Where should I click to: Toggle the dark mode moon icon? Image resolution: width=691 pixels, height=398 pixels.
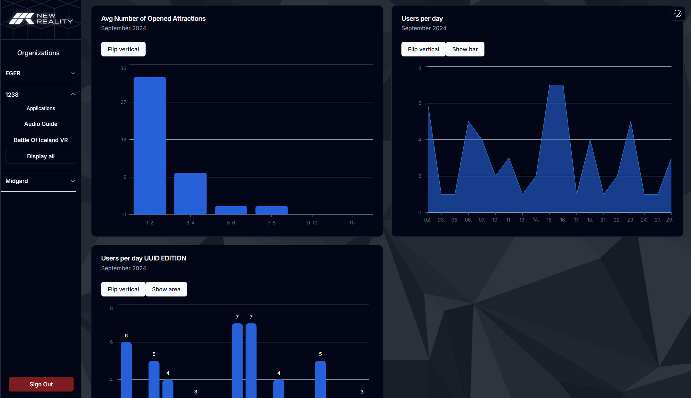pyautogui.click(x=678, y=14)
